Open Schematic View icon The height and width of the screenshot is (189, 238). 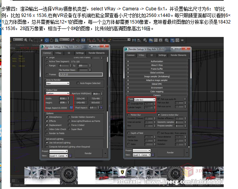(160, 40)
